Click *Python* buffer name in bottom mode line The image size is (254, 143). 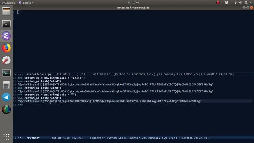tap(33, 138)
